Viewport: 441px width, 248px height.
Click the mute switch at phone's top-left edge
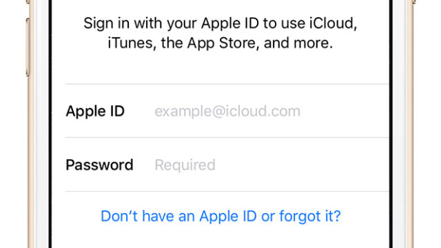point(28,1)
